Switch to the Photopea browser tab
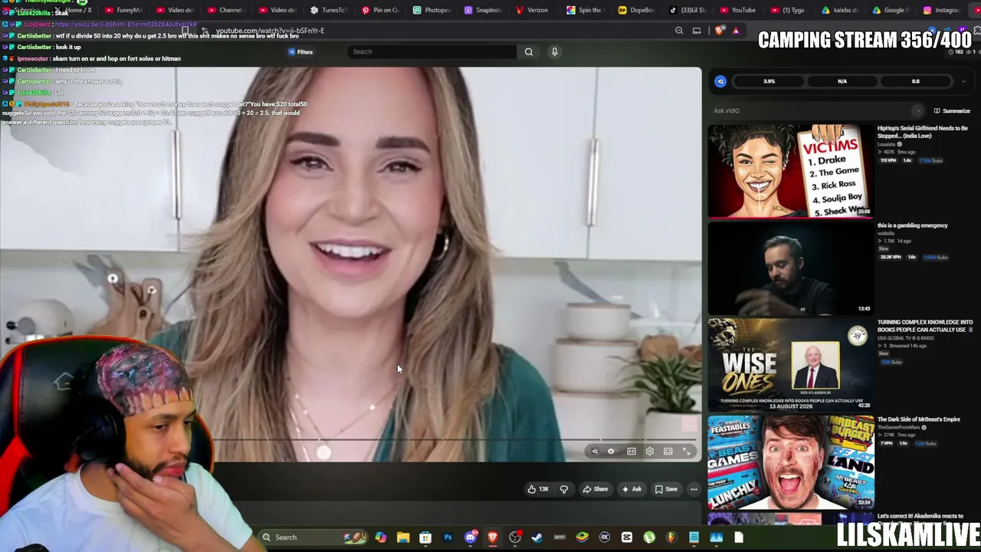 pyautogui.click(x=432, y=10)
